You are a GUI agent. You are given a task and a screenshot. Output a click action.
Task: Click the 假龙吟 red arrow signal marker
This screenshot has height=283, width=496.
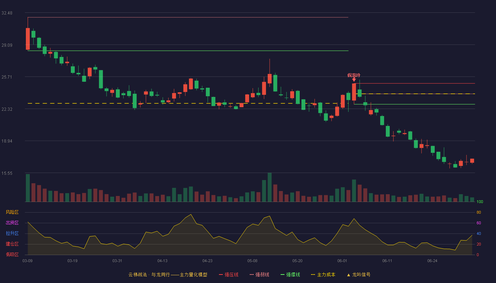[x=354, y=80]
